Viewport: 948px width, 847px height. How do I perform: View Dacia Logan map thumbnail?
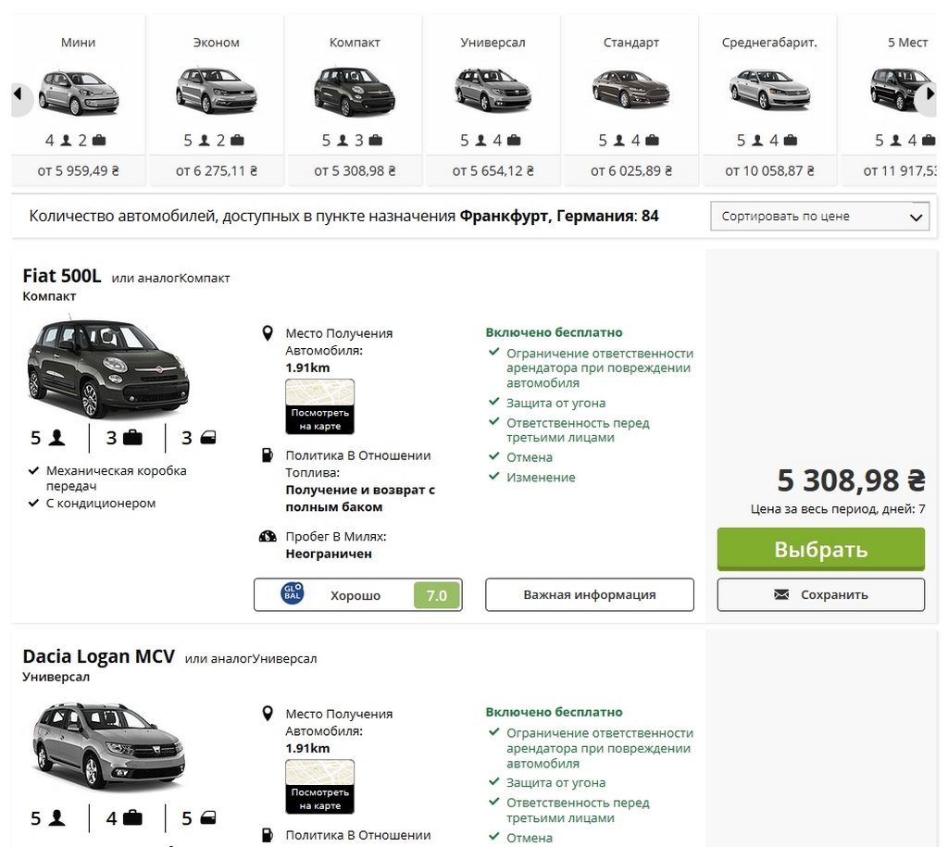319,787
